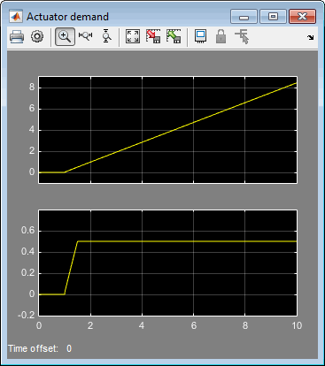Image resolution: width=325 pixels, height=366 pixels.
Task: Toggle the Floating scope icon
Action: (x=200, y=36)
